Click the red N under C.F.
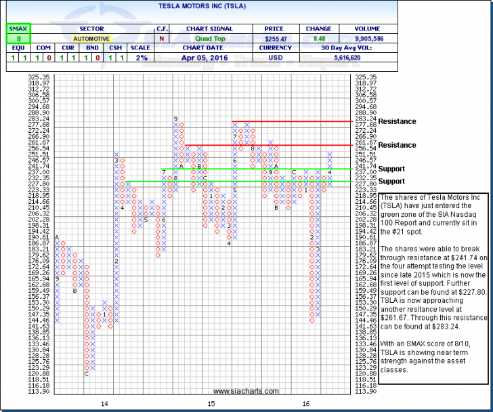Viewport: 493px width, 412px height. coord(162,39)
